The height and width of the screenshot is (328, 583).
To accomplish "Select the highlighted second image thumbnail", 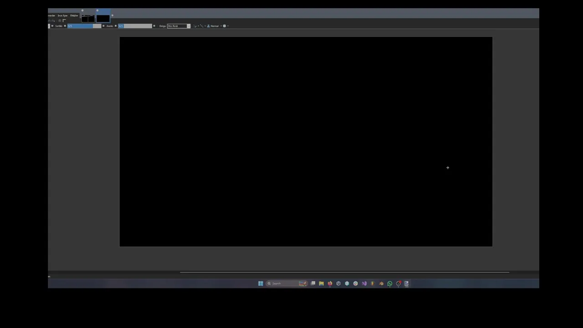I will (x=103, y=19).
